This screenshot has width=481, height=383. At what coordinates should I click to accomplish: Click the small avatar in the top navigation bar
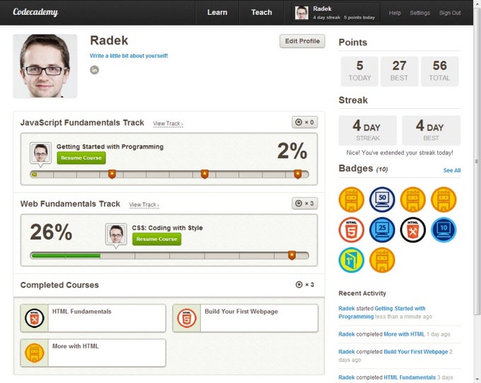301,13
